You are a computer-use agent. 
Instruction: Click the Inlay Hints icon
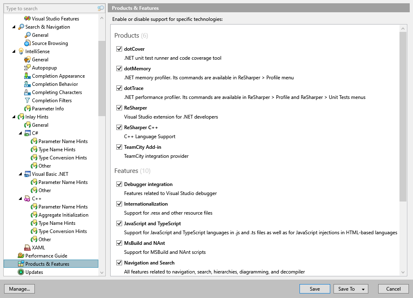point(21,117)
